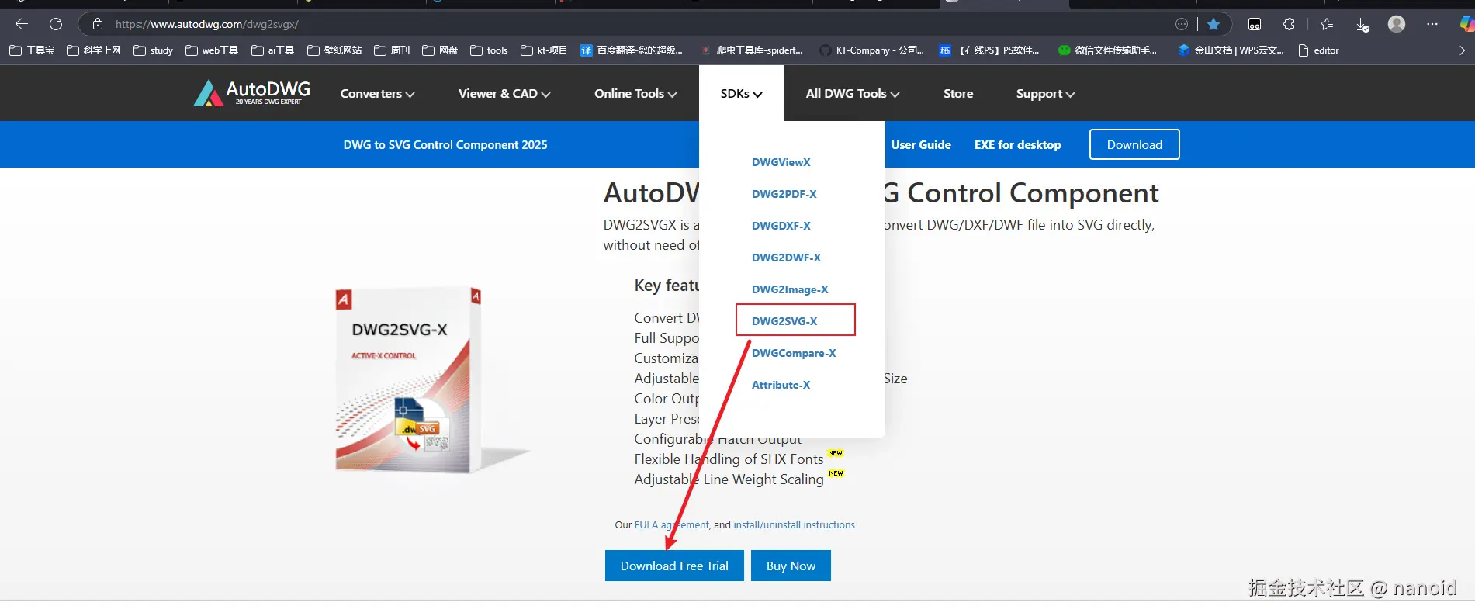Click the Buy Now button
This screenshot has width=1475, height=616.
point(791,566)
